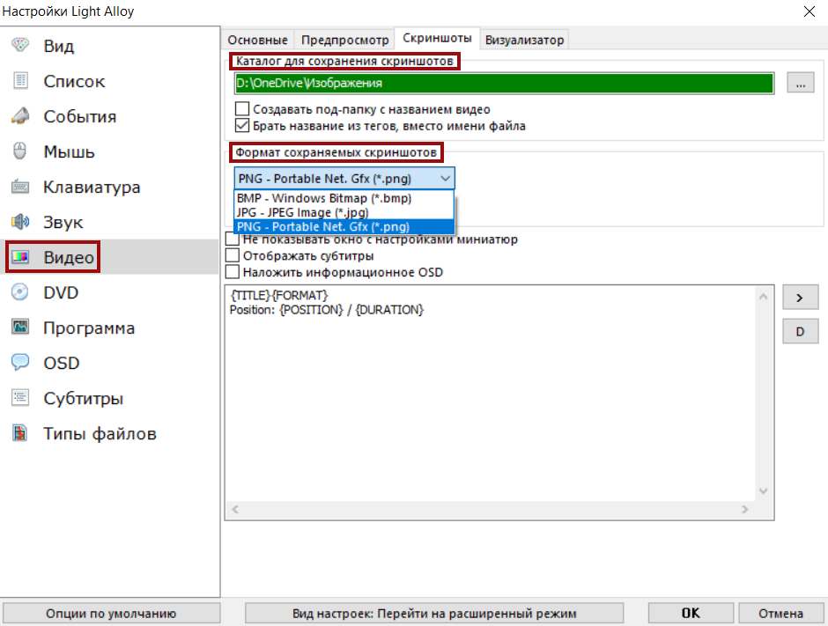Show the OSD settings section

coord(109,363)
